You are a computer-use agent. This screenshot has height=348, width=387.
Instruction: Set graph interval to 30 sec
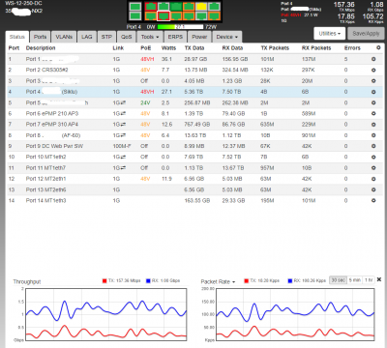click(x=338, y=280)
